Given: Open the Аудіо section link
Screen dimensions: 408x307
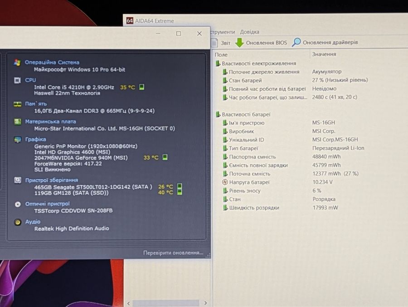Looking at the screenshot, I should 33,222.
